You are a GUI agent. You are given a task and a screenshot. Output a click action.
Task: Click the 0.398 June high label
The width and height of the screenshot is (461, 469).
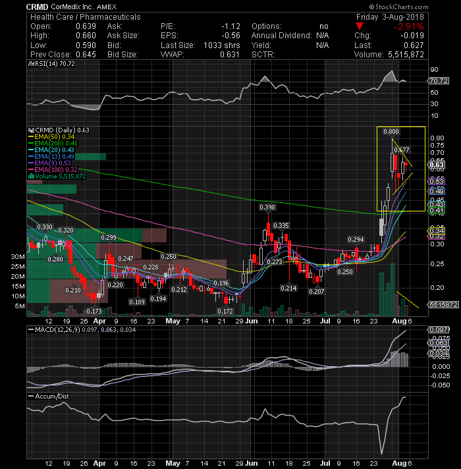(267, 207)
